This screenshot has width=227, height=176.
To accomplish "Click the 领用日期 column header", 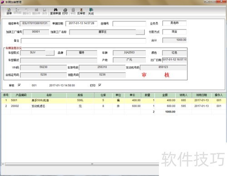I will (x=202, y=95).
